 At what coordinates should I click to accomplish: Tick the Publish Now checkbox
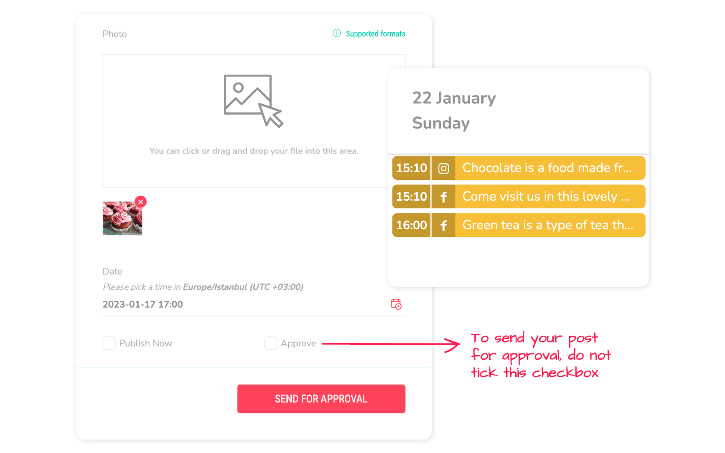coord(109,343)
